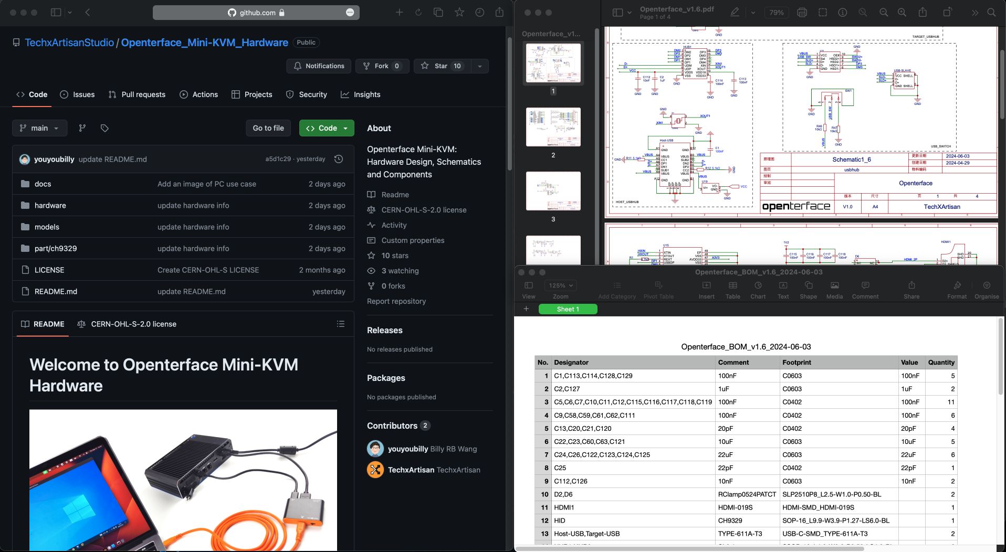Open Safari history clock icon
This screenshot has width=1006, height=552.
(x=479, y=12)
